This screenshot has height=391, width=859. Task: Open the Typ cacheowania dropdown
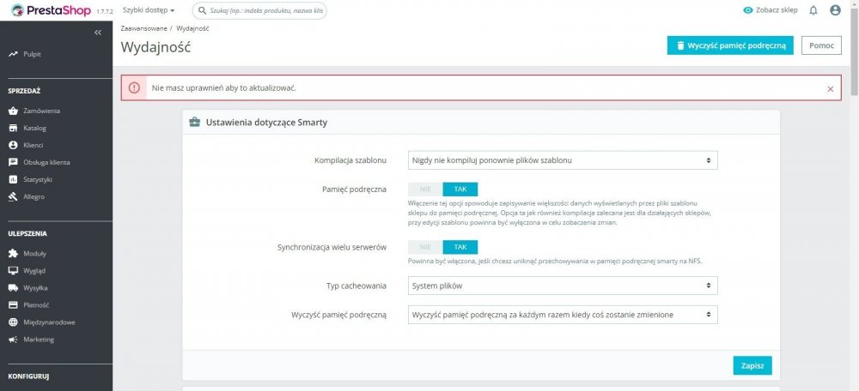[x=563, y=286]
